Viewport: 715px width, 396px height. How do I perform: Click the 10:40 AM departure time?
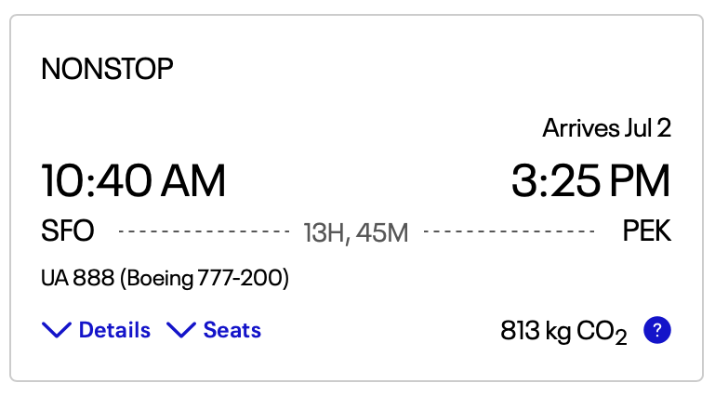133,181
